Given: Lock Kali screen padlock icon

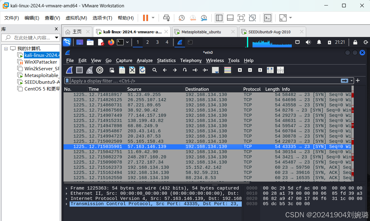Looking at the screenshot, I should pyautogui.click(x=355, y=42).
